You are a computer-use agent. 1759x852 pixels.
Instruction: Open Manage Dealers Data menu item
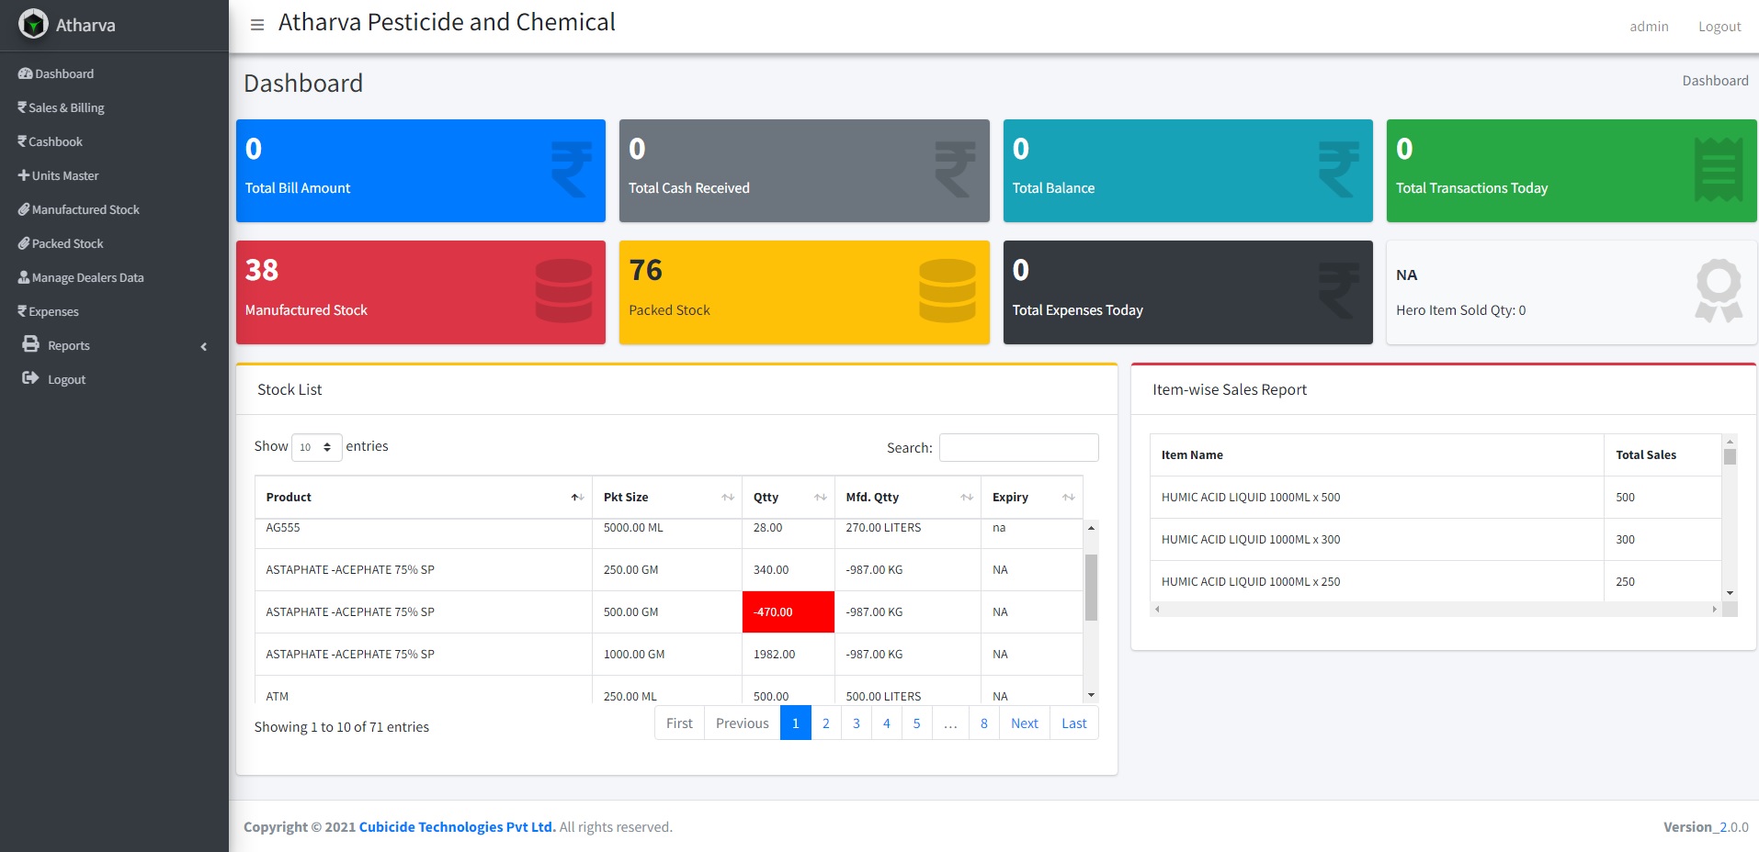(x=87, y=277)
